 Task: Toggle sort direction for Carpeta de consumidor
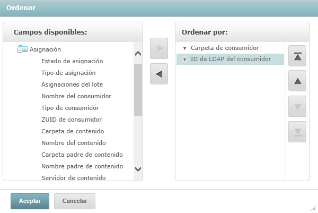click(x=184, y=48)
